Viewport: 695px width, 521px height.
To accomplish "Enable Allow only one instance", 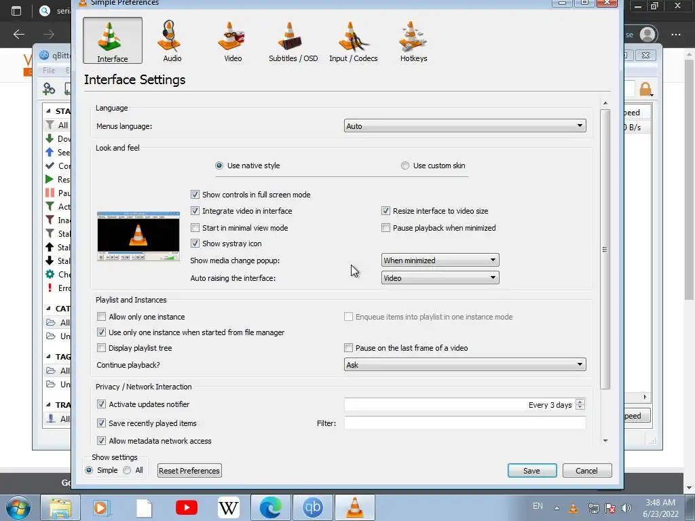I will [102, 317].
